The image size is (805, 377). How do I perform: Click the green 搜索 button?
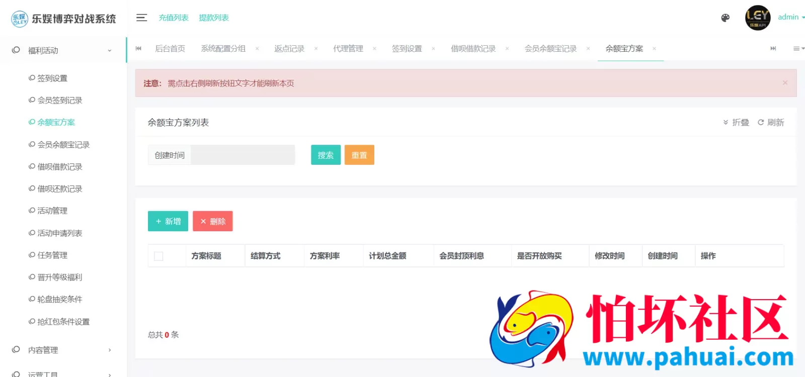pos(326,155)
